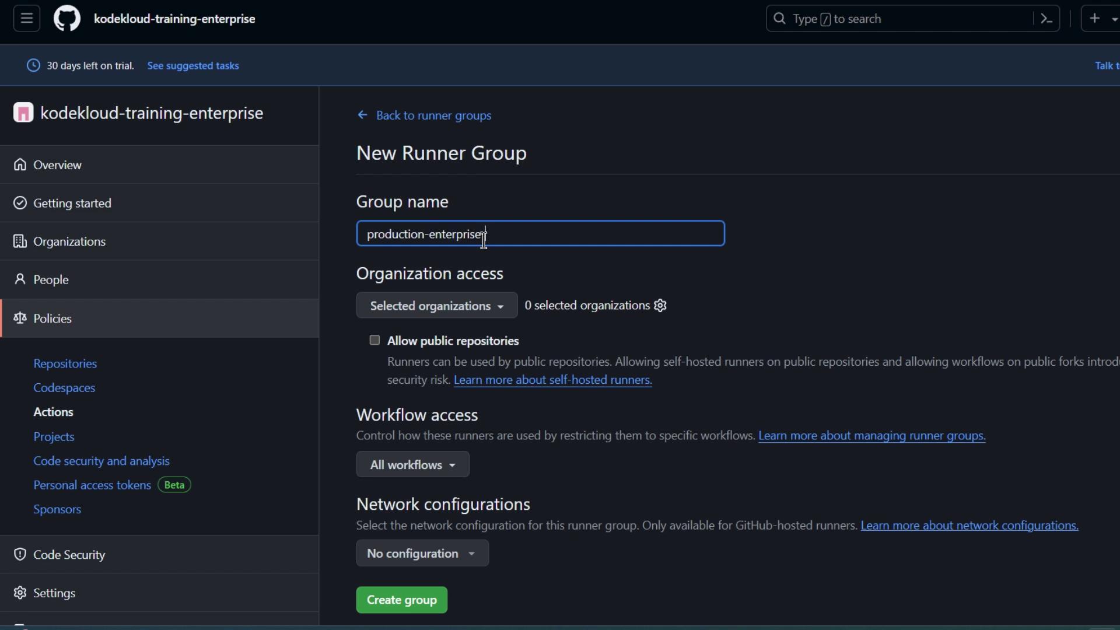Open the All workflows dropdown

coord(412,465)
